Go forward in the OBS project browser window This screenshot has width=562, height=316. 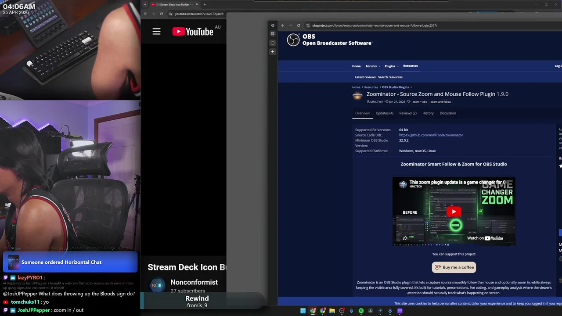[291, 25]
